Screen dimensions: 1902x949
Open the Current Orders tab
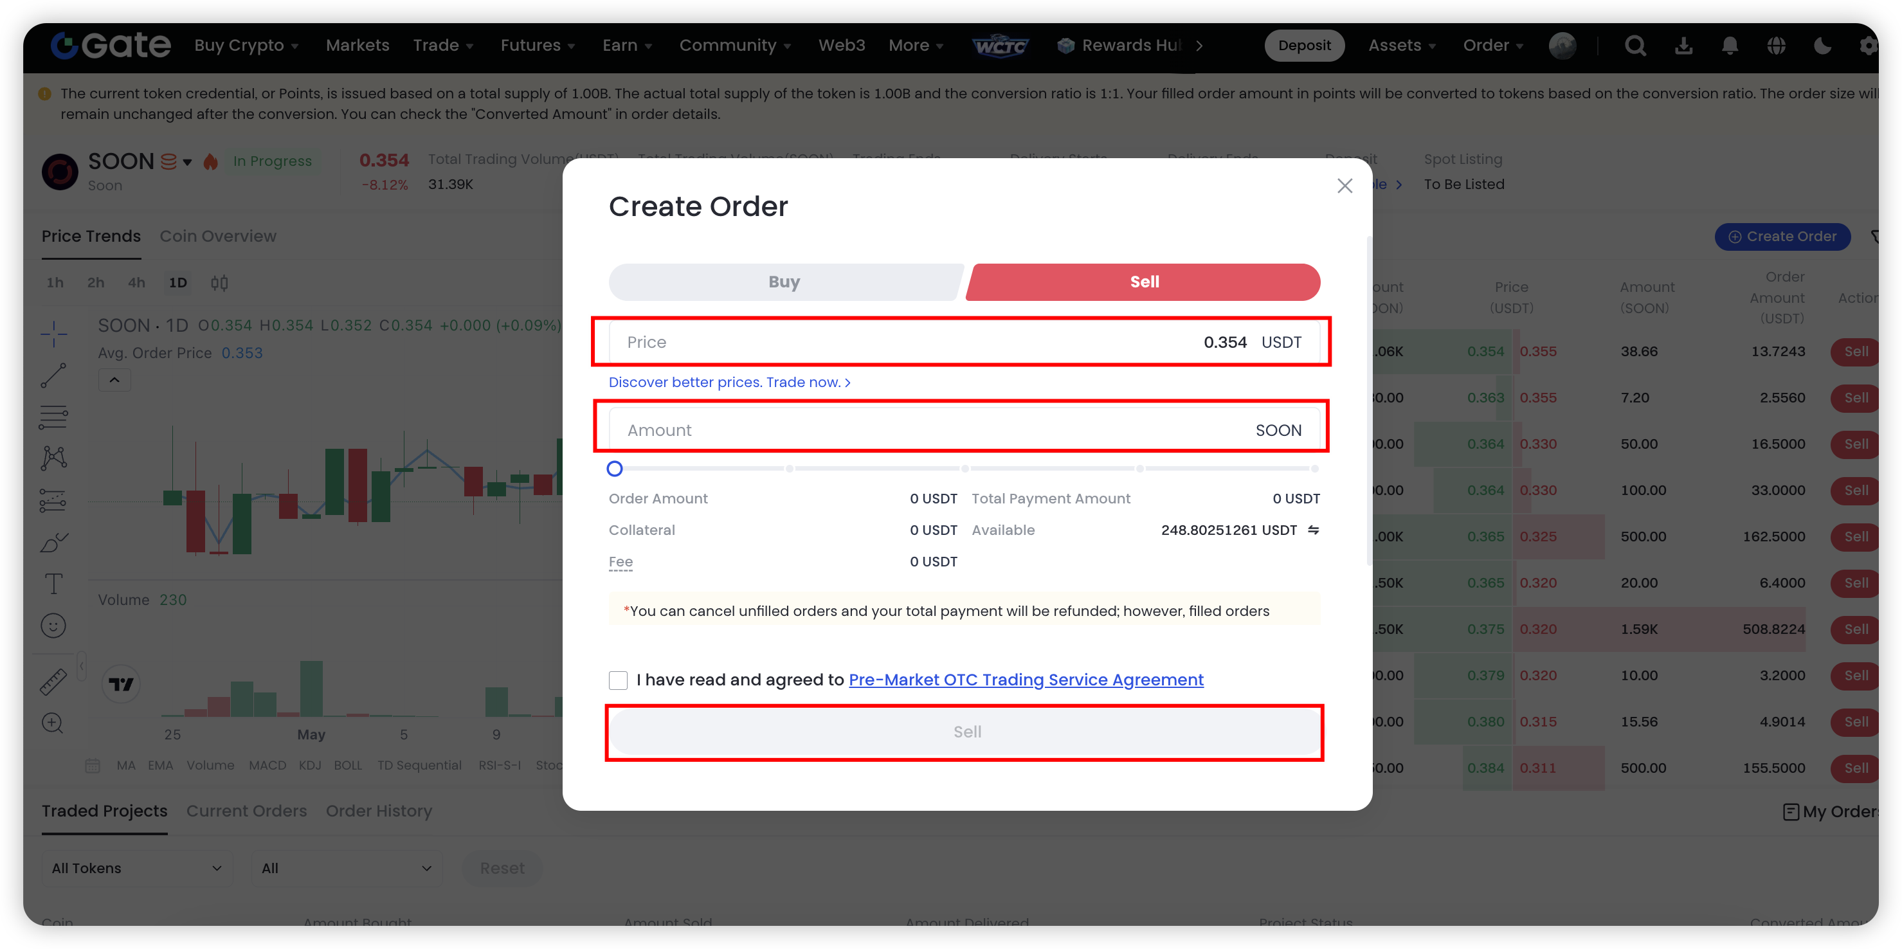[246, 811]
